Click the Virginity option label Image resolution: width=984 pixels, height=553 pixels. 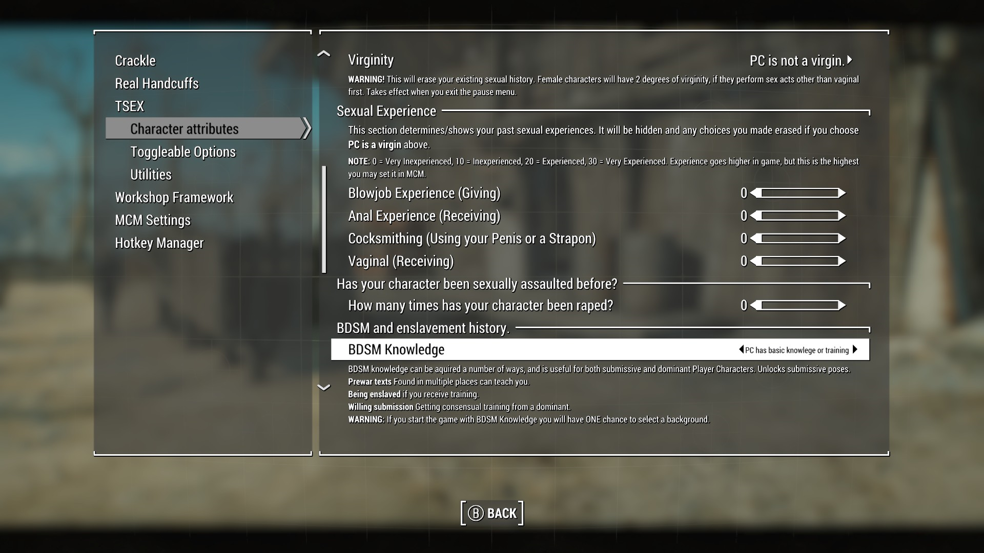click(371, 60)
